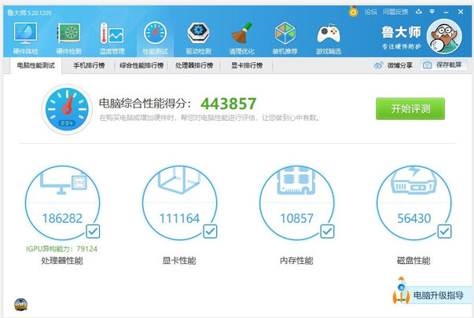Open 温度管理 temperature management icon
The width and height of the screenshot is (474, 318).
click(x=112, y=35)
